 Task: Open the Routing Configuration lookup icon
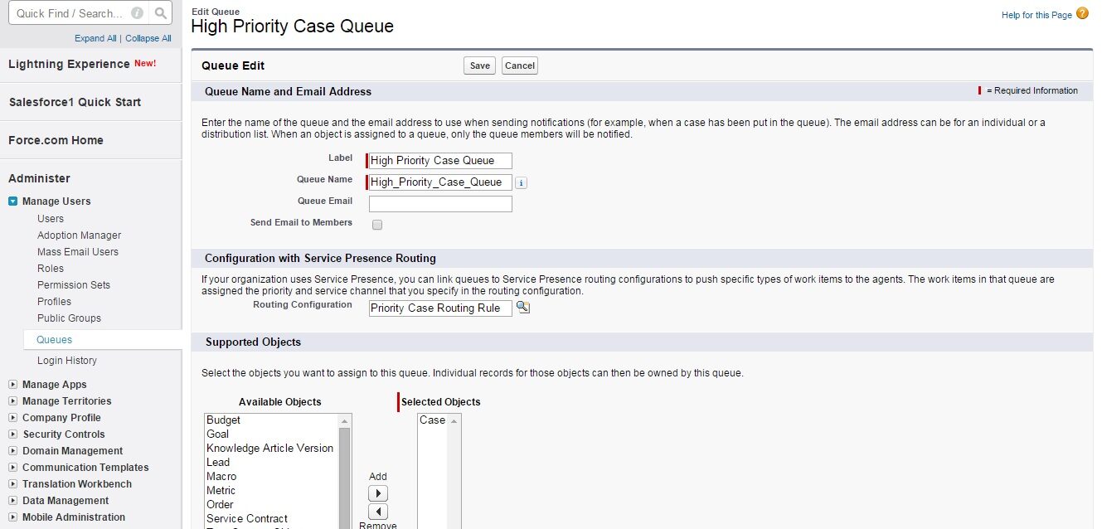click(523, 308)
